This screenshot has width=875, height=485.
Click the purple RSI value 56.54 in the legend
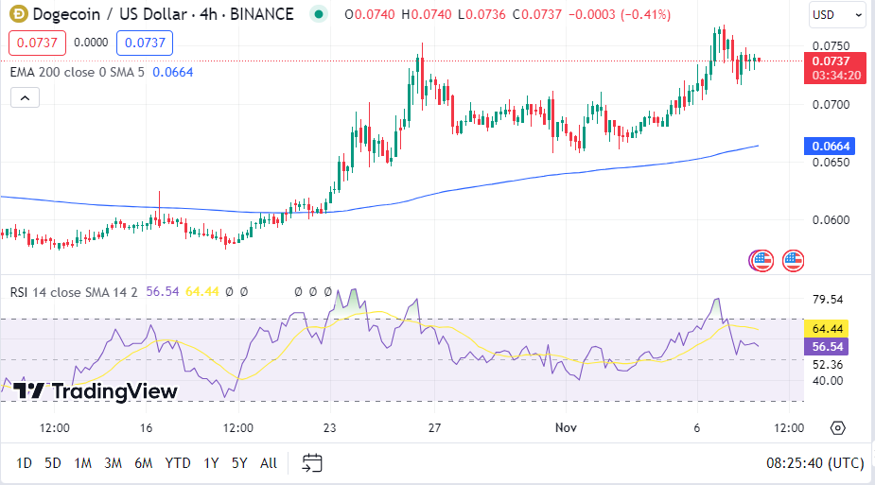coord(163,292)
